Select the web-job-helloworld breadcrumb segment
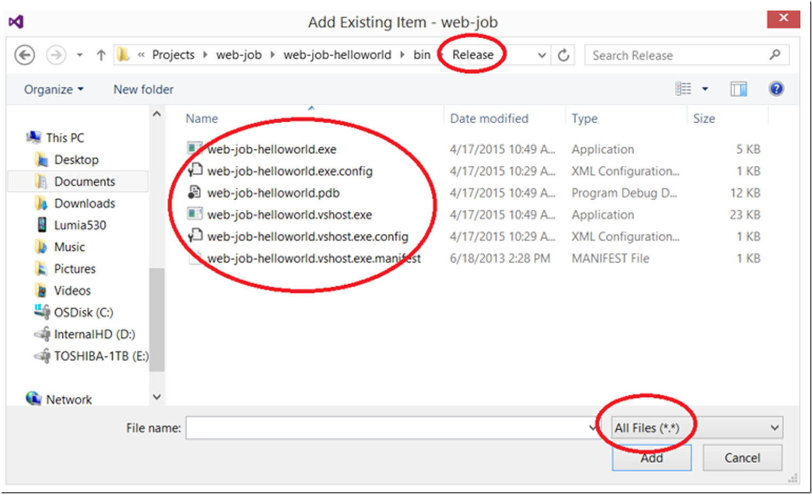This screenshot has width=812, height=494. (337, 55)
